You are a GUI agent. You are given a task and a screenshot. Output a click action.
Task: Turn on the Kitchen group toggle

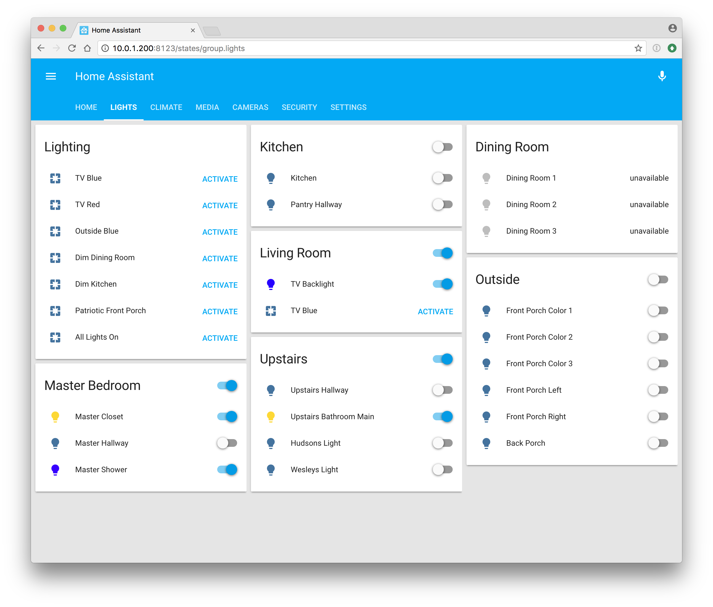pos(442,147)
